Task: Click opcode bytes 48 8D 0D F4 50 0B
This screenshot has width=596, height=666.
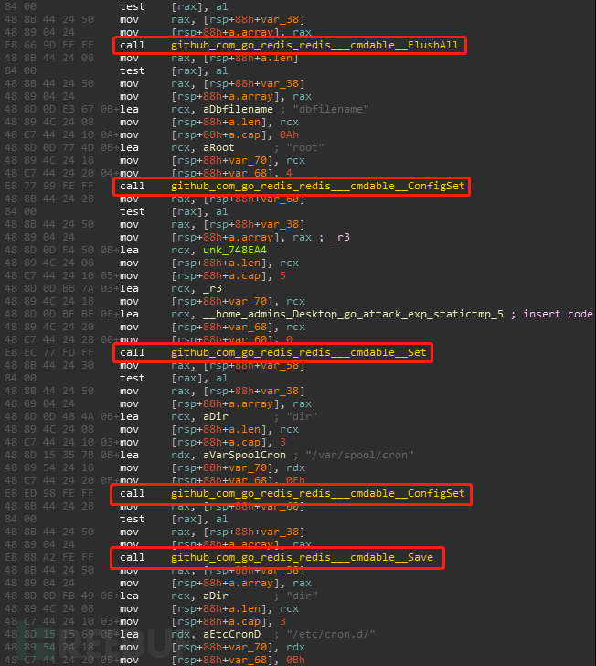Action: (x=59, y=250)
